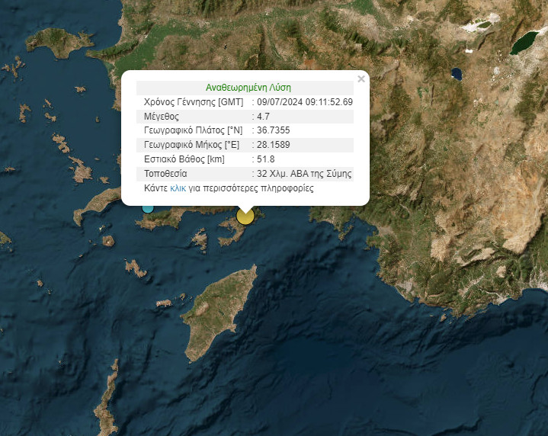Click the location text '32 Χλμ. ΑΒΑ της Σύμης'

click(x=304, y=174)
